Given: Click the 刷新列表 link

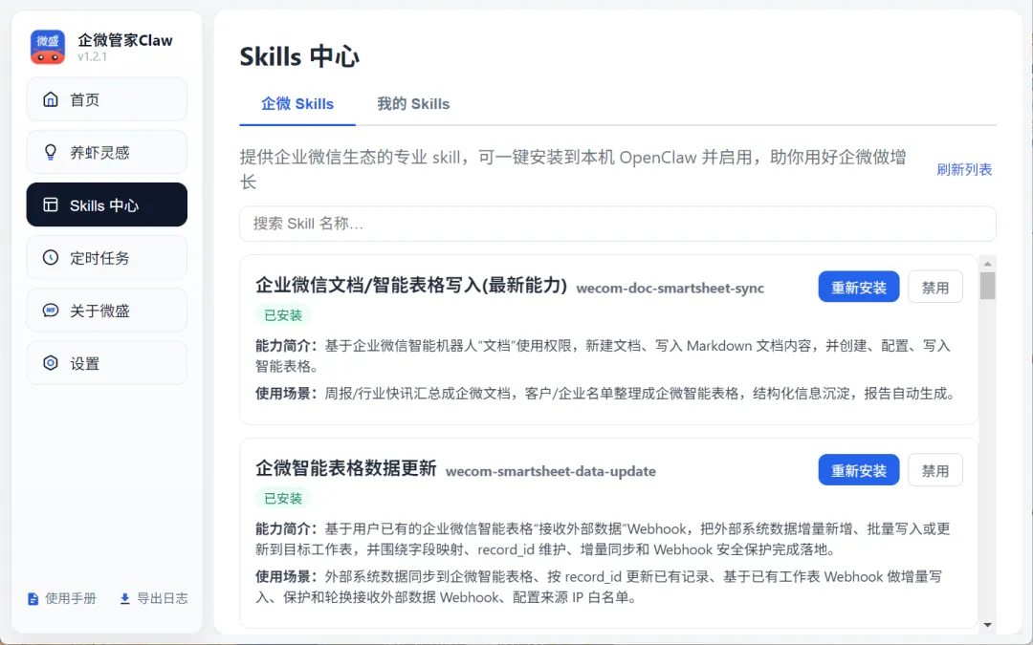Looking at the screenshot, I should click(x=964, y=170).
